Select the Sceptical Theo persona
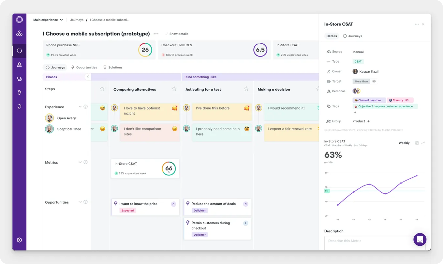This screenshot has height=264, width=443. click(63, 129)
